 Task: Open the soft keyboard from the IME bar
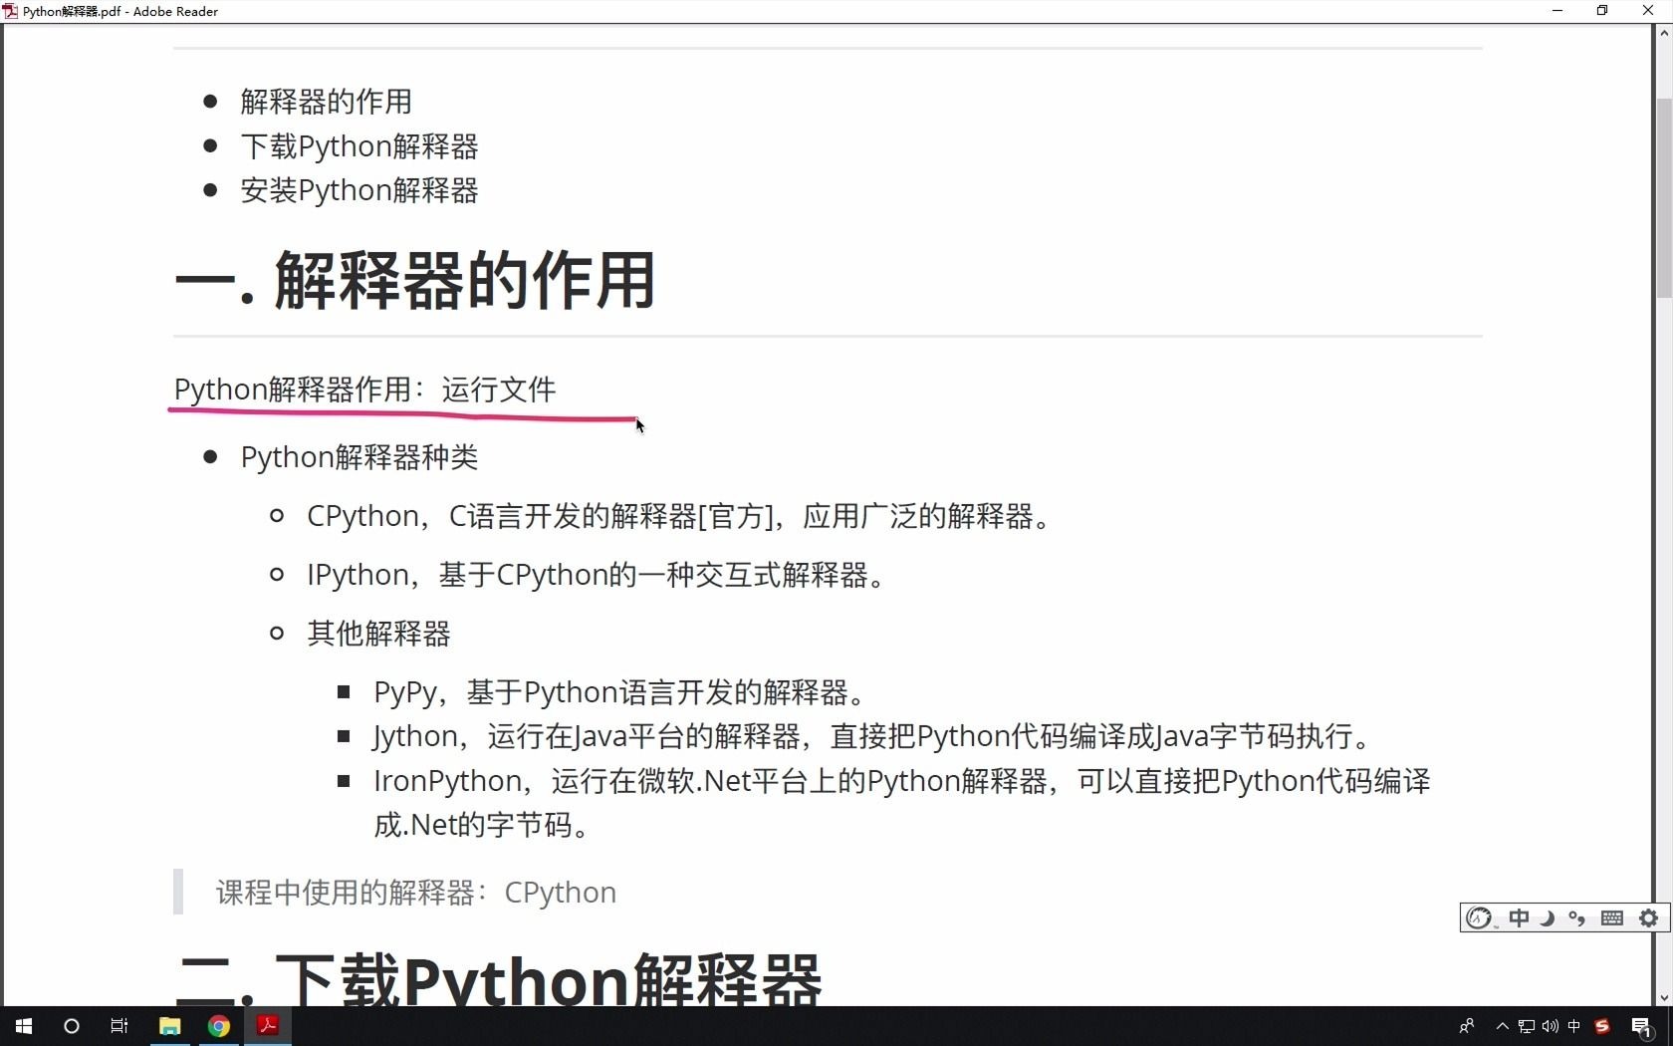click(x=1612, y=918)
